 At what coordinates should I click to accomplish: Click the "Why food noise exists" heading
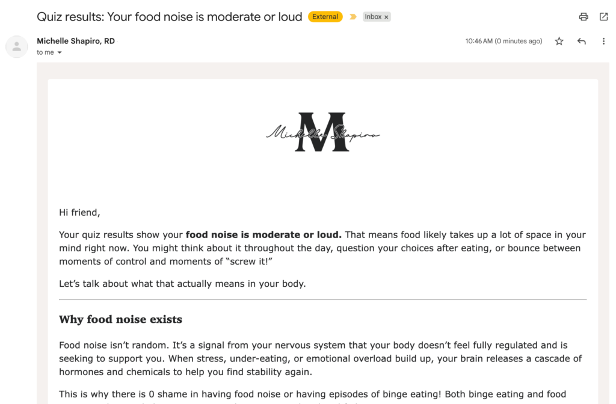120,319
